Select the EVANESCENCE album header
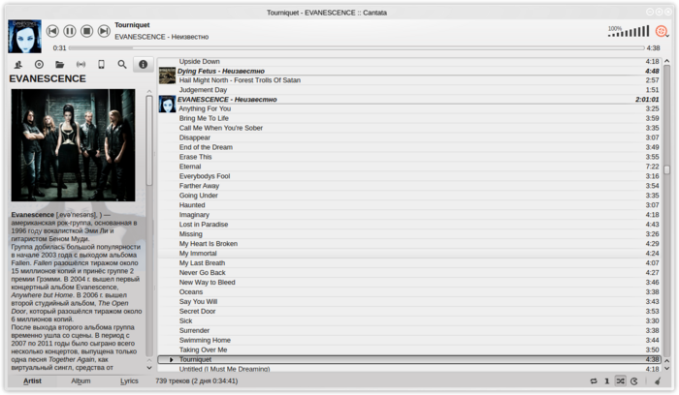The image size is (679, 395). [x=409, y=100]
